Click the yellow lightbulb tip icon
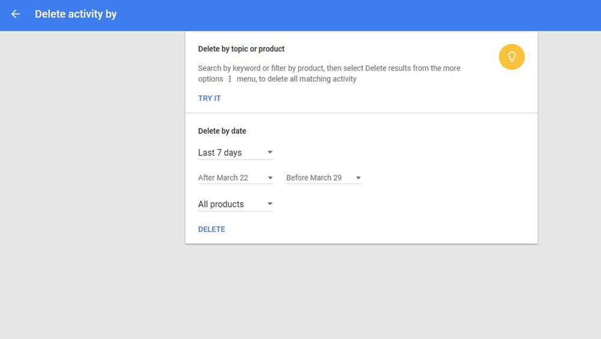 pos(511,57)
